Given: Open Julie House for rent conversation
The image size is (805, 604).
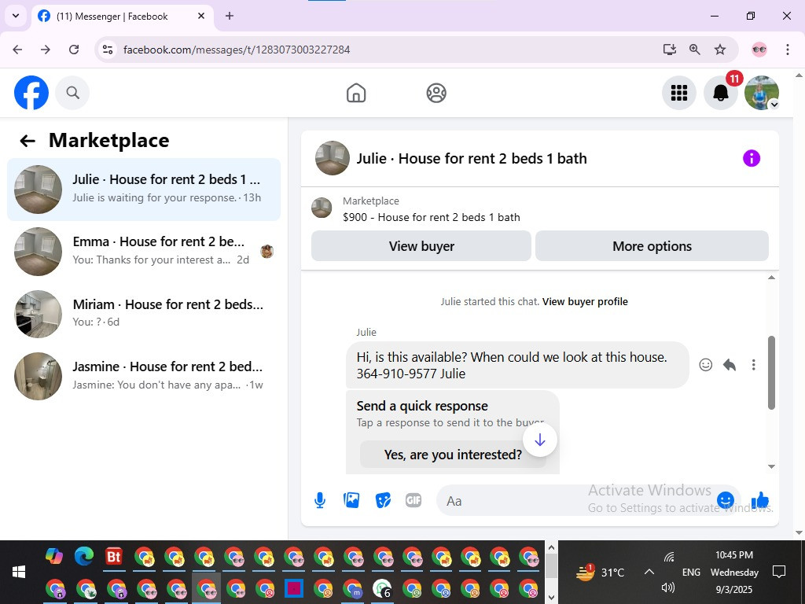Looking at the screenshot, I should [x=144, y=190].
